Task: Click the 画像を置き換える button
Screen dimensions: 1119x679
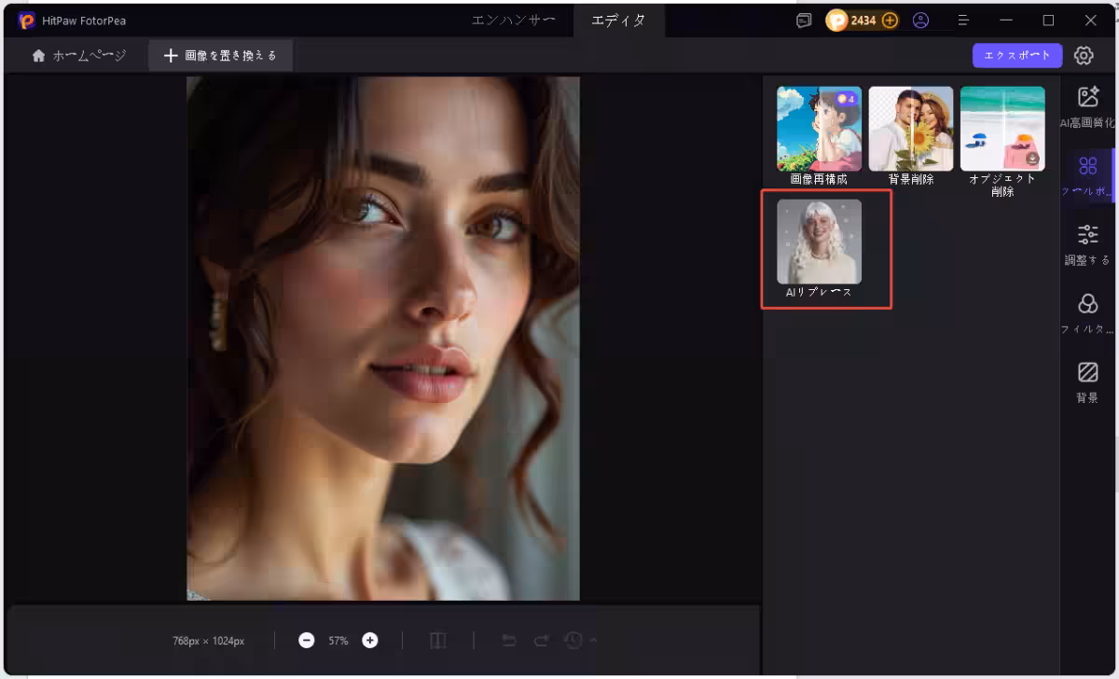Action: tap(220, 56)
